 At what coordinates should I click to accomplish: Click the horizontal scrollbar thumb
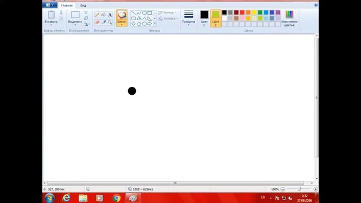coord(175,183)
